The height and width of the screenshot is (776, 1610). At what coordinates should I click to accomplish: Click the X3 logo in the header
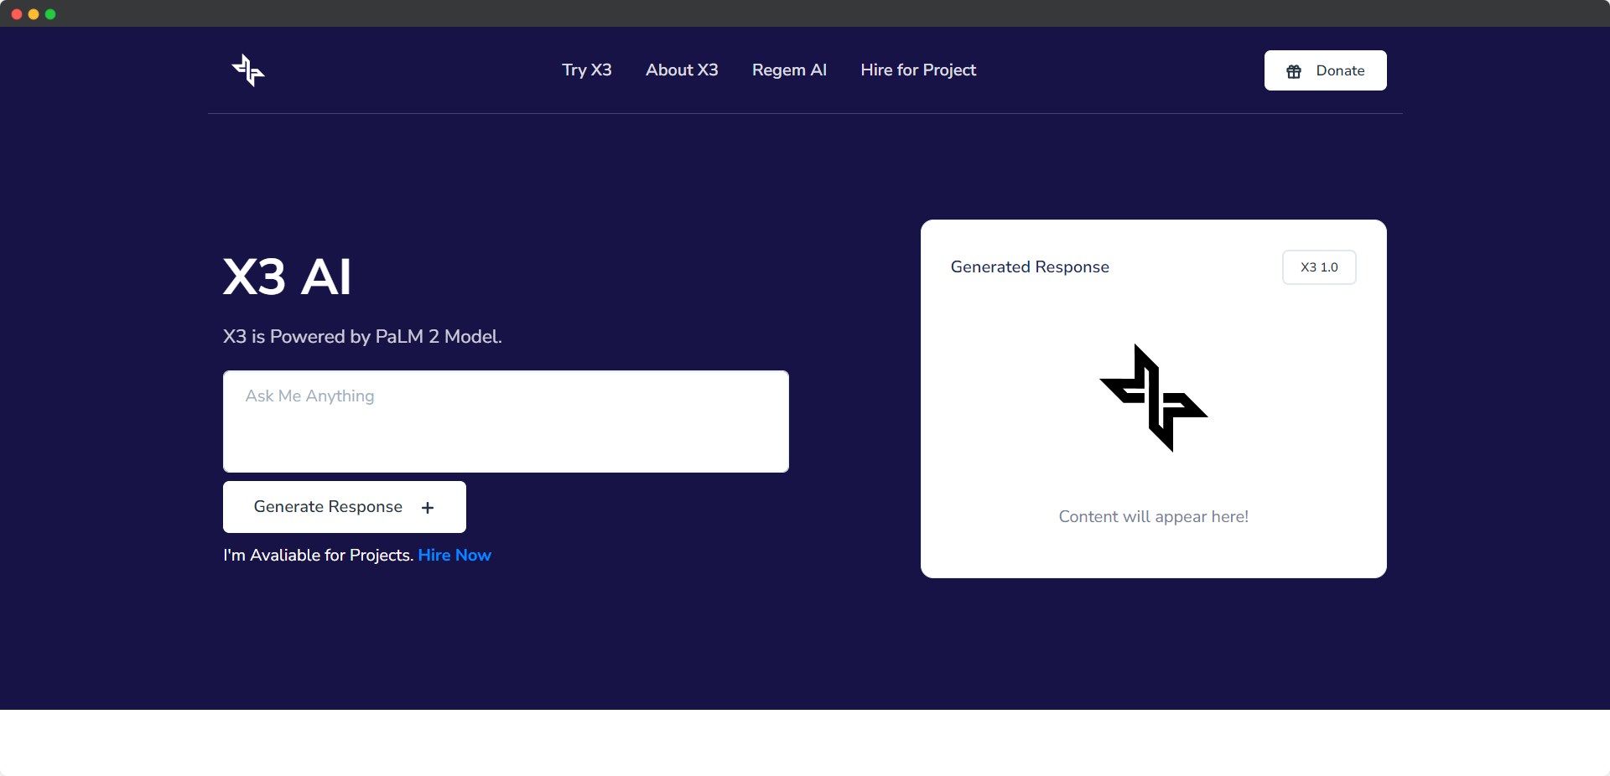pos(247,70)
